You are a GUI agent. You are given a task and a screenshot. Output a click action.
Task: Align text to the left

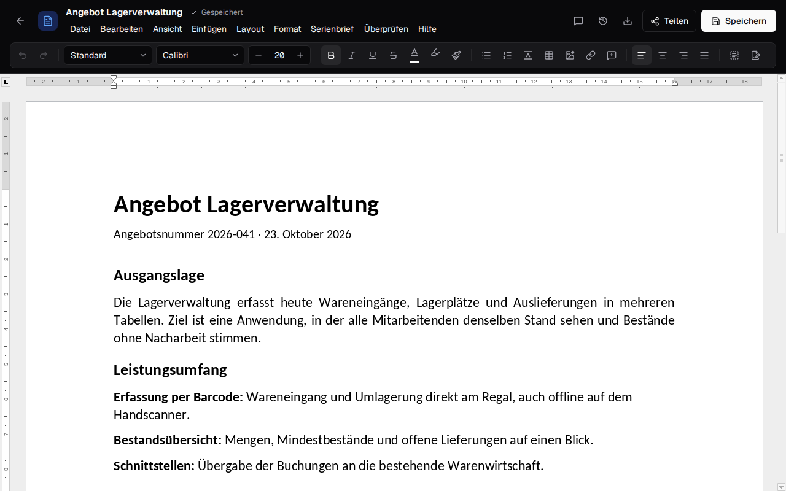[x=642, y=55]
